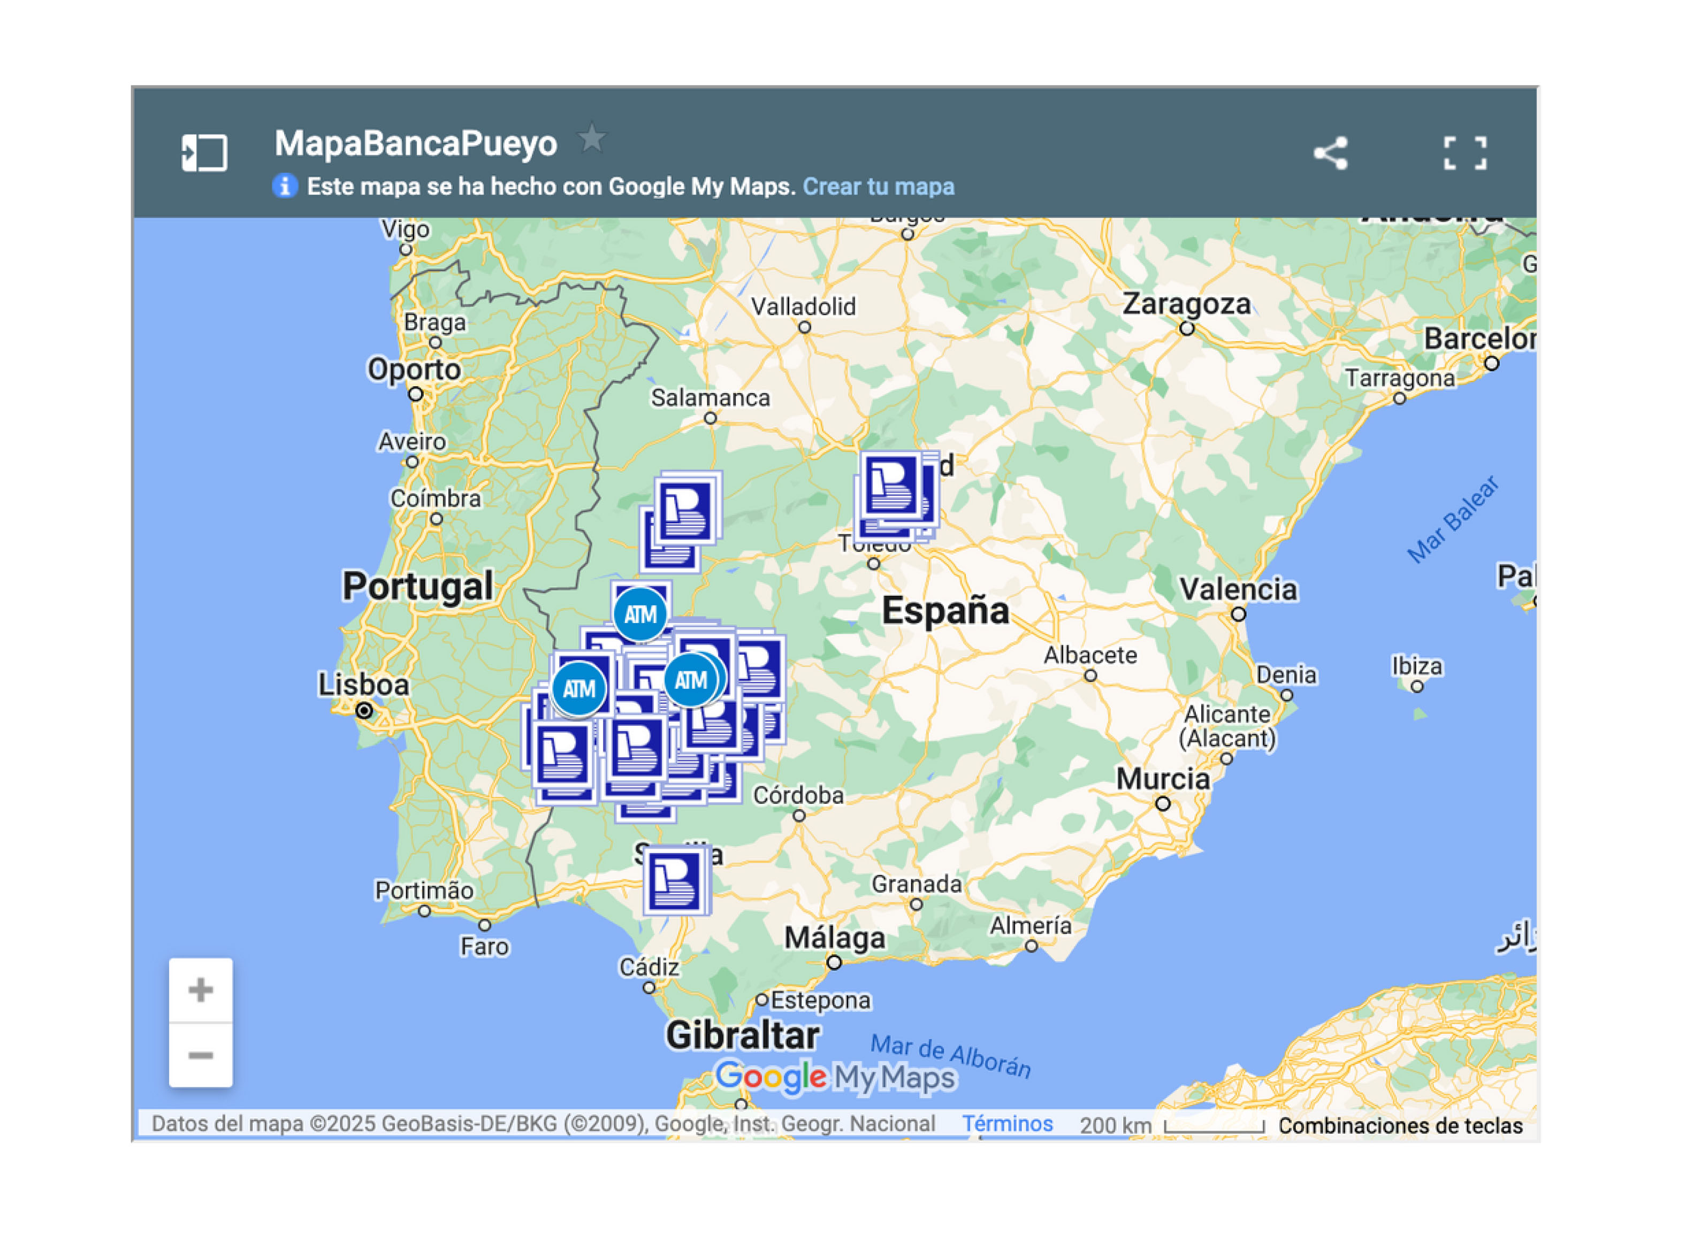1686x1236 pixels.
Task: Open the map legend side panel
Action: coord(204,152)
